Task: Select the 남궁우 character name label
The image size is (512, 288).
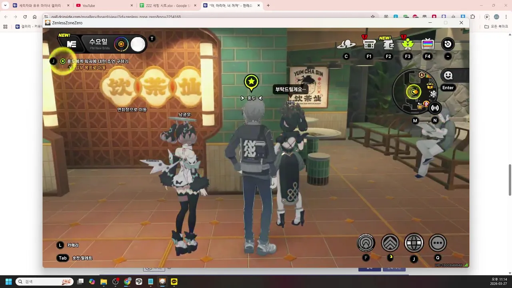Action: tap(184, 115)
